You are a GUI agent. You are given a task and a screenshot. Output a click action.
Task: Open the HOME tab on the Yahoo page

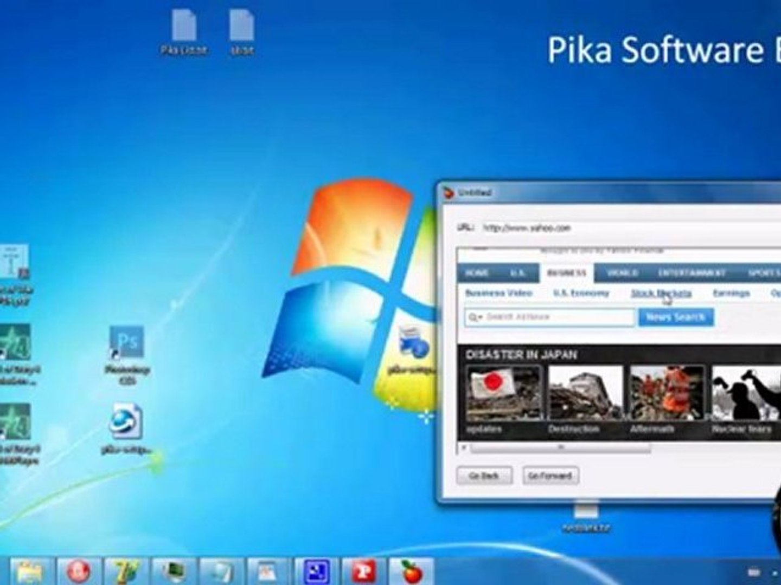pyautogui.click(x=477, y=272)
